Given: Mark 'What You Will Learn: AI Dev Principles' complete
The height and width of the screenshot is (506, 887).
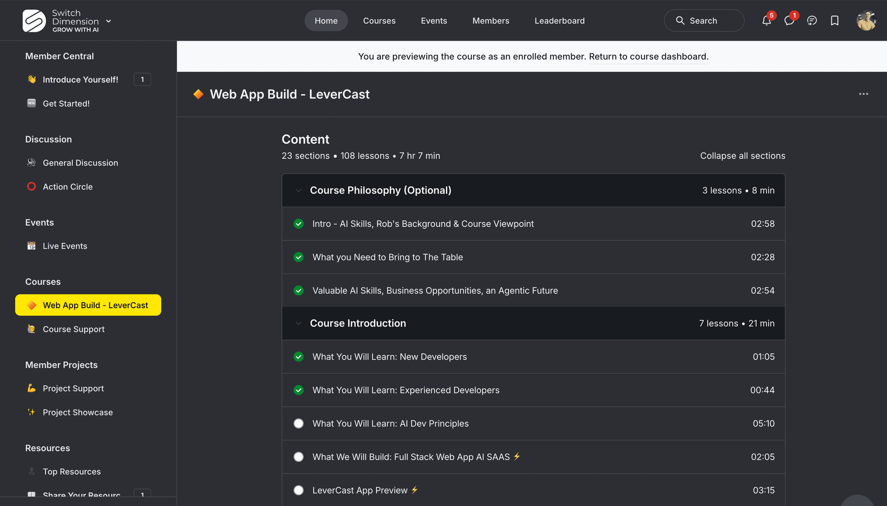Looking at the screenshot, I should pos(298,423).
